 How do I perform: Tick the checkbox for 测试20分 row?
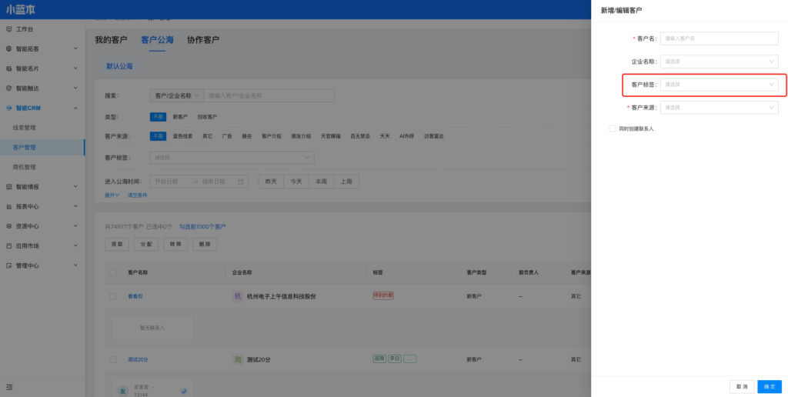113,359
